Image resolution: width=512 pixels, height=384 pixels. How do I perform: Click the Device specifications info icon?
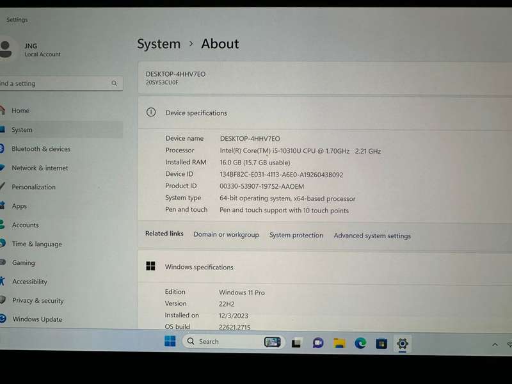click(x=151, y=113)
